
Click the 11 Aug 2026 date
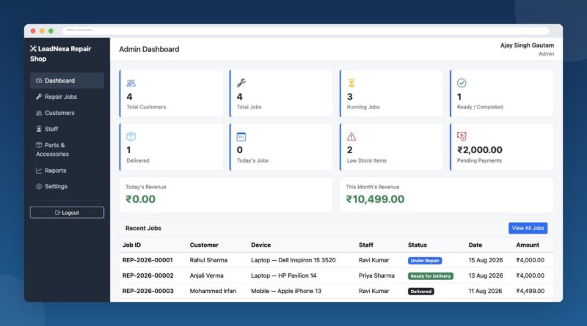[485, 291]
